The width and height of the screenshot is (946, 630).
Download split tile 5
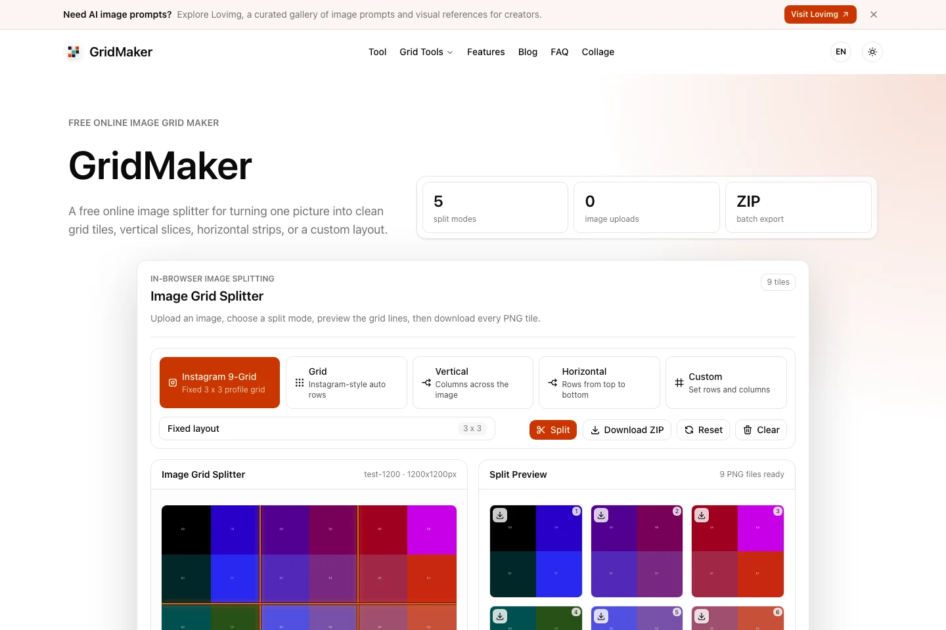tap(601, 616)
